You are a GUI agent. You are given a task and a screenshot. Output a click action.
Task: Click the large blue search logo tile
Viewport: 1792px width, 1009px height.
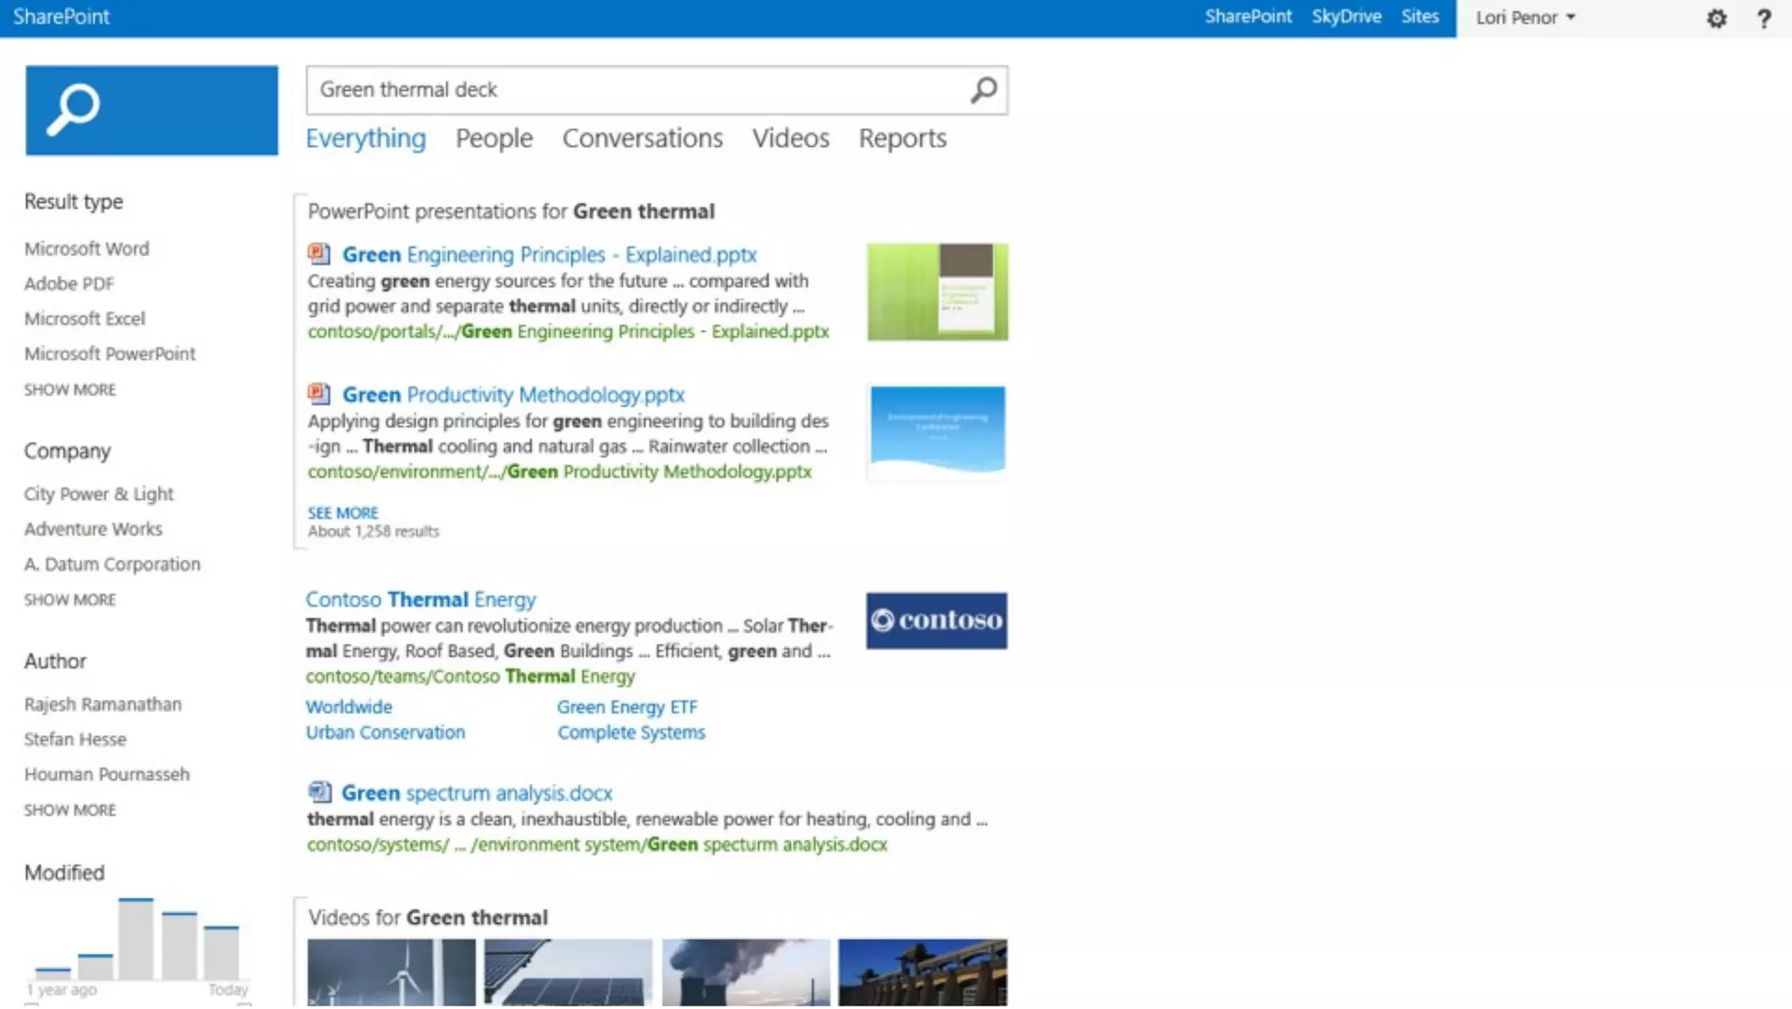coord(151,110)
